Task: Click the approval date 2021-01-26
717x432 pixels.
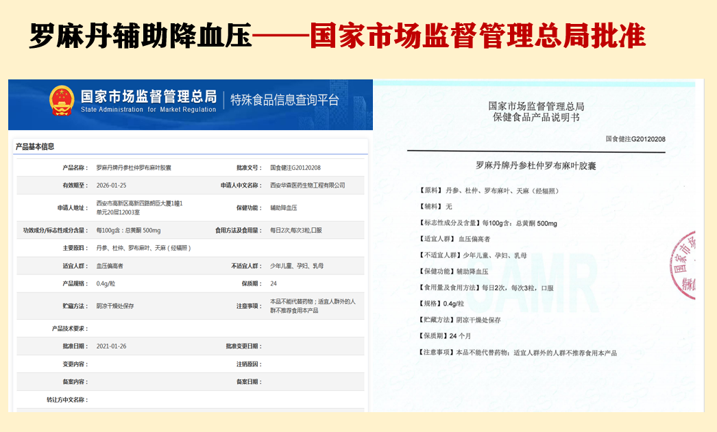Action: [x=111, y=346]
